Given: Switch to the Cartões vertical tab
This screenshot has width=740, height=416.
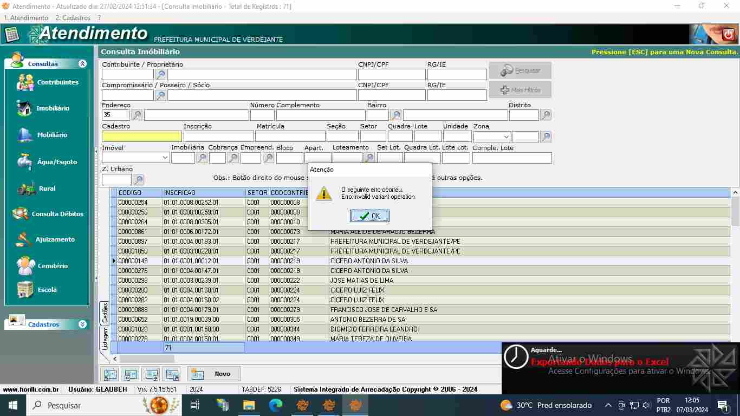Looking at the screenshot, I should (105, 313).
